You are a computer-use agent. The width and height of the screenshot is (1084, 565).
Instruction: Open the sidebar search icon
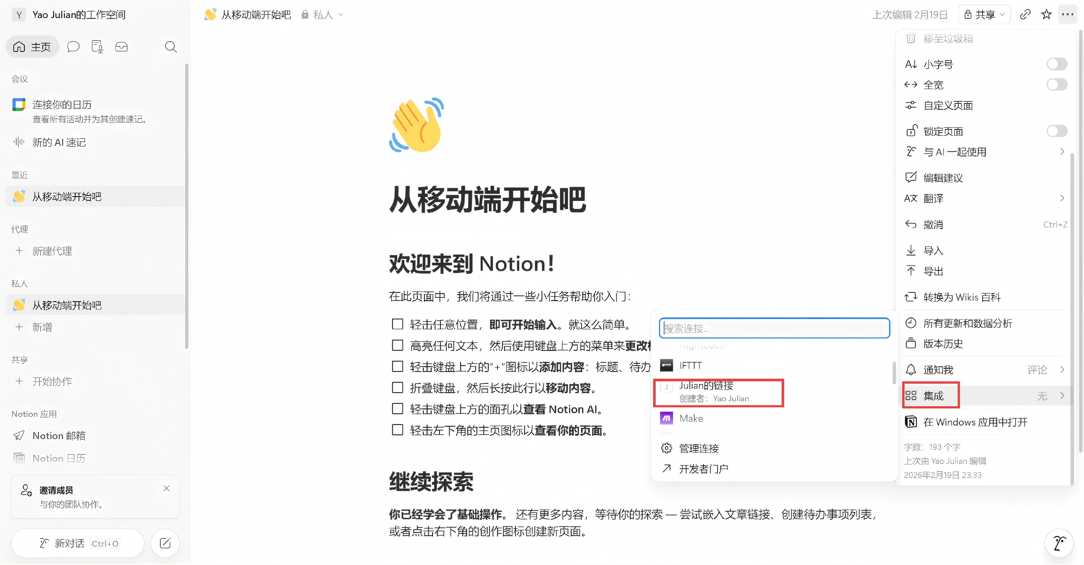click(170, 47)
